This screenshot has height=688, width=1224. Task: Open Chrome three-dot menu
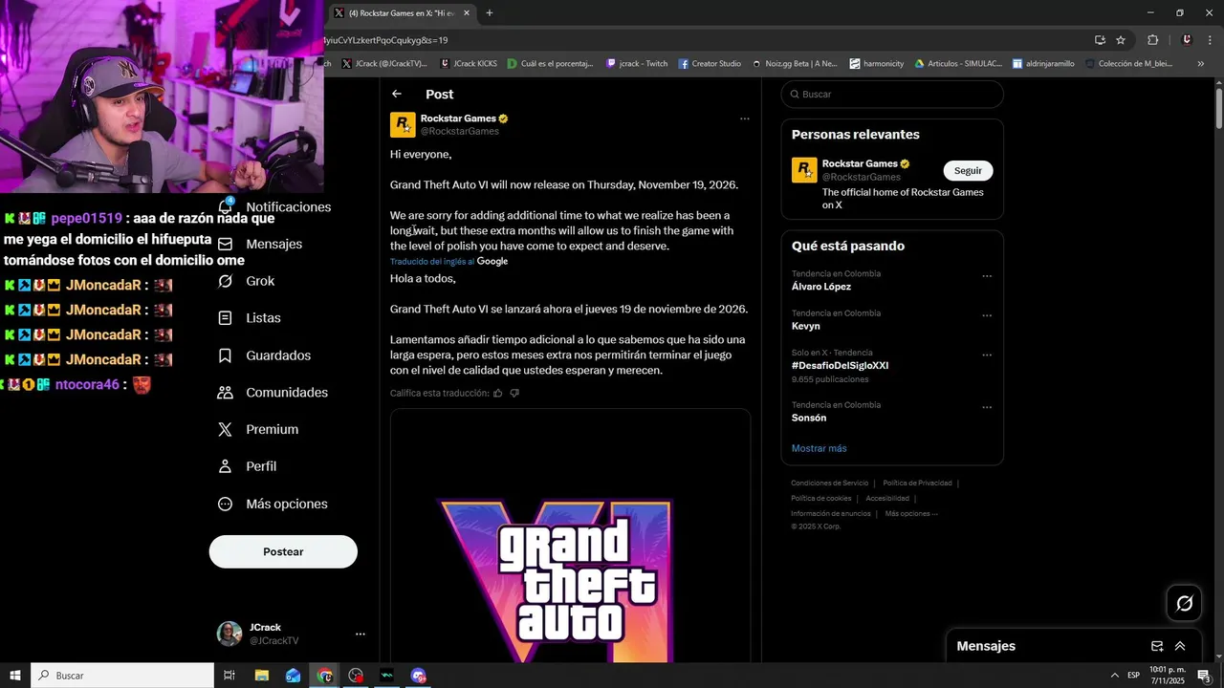coord(1210,40)
